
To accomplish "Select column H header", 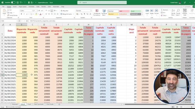I will [88, 25].
